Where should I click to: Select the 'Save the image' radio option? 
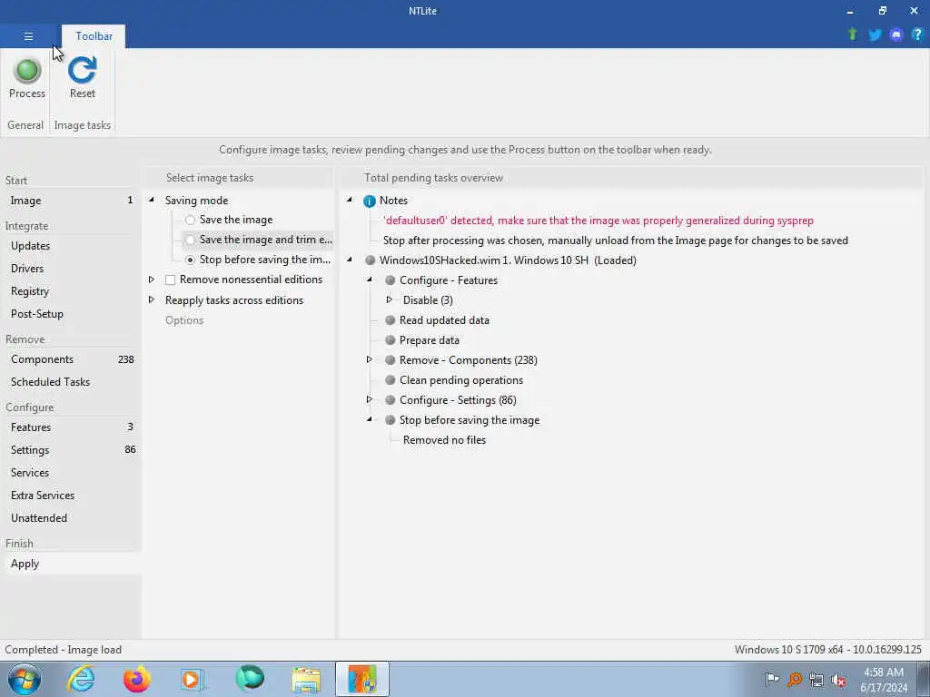pyautogui.click(x=190, y=220)
